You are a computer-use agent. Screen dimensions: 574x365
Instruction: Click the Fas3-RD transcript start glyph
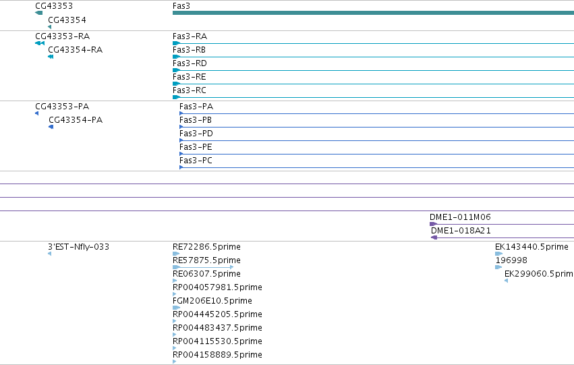(176, 70)
